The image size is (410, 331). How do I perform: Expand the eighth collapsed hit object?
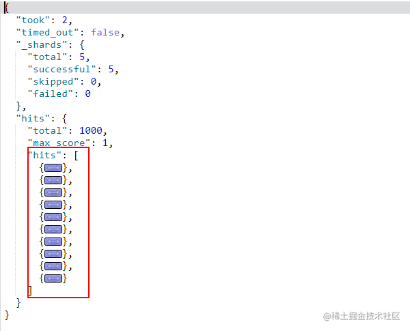(53, 254)
